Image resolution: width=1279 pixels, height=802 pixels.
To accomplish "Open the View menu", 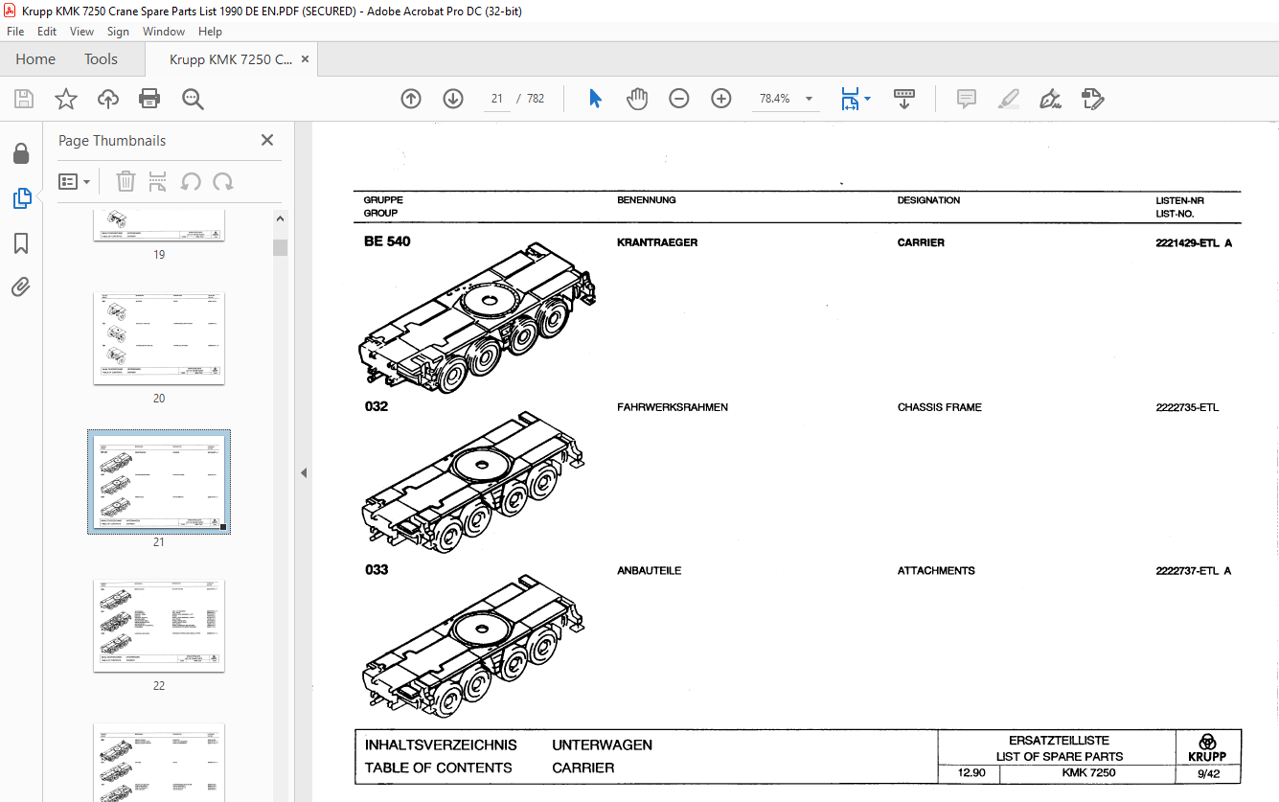I will coord(81,32).
